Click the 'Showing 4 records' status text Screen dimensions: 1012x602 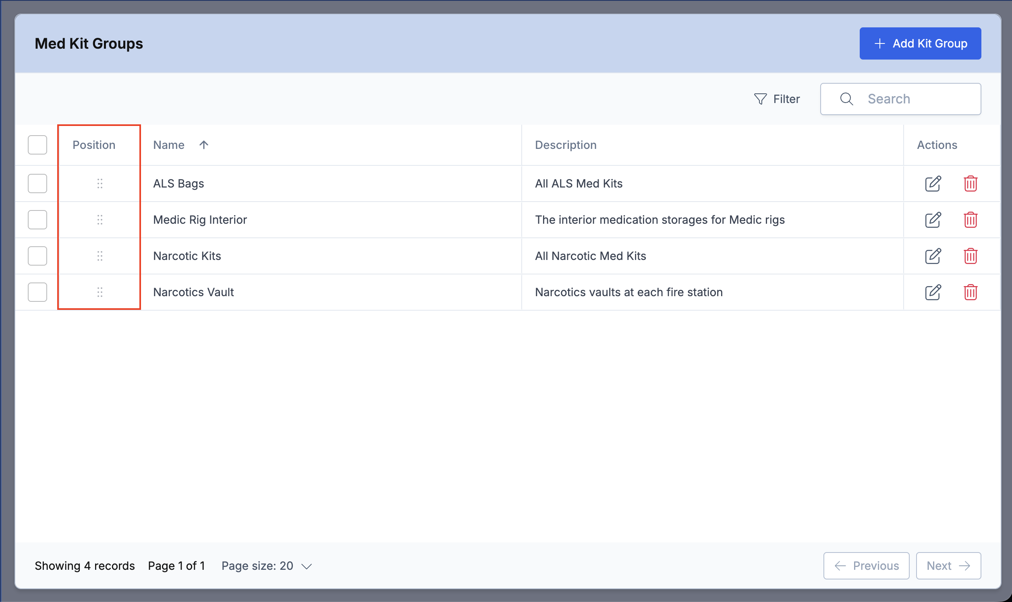(85, 565)
